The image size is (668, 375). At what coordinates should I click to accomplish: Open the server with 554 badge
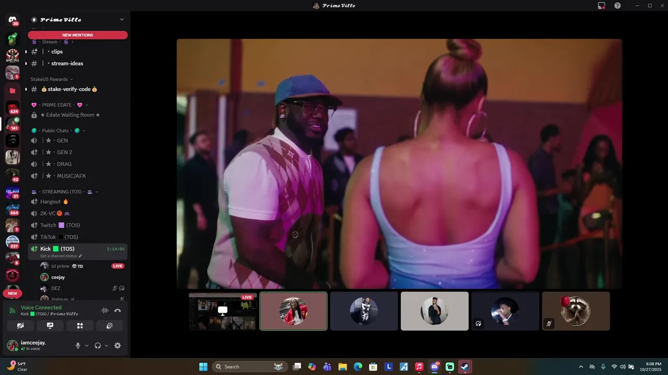tap(13, 209)
